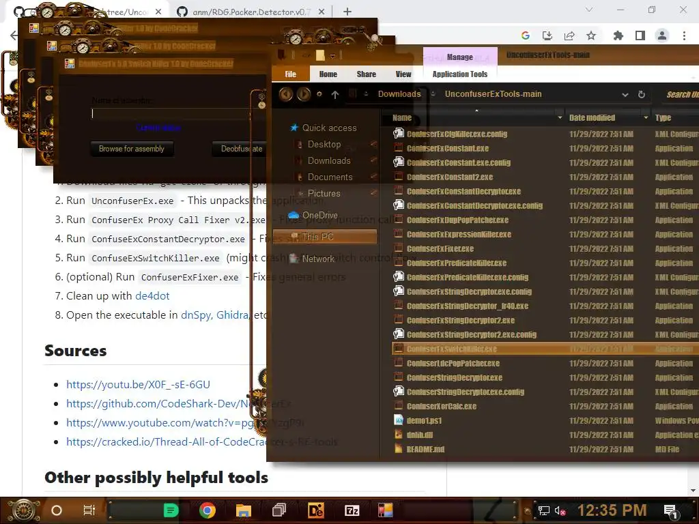699x524 pixels.
Task: Open Pictures in the navigation pane
Action: point(324,194)
